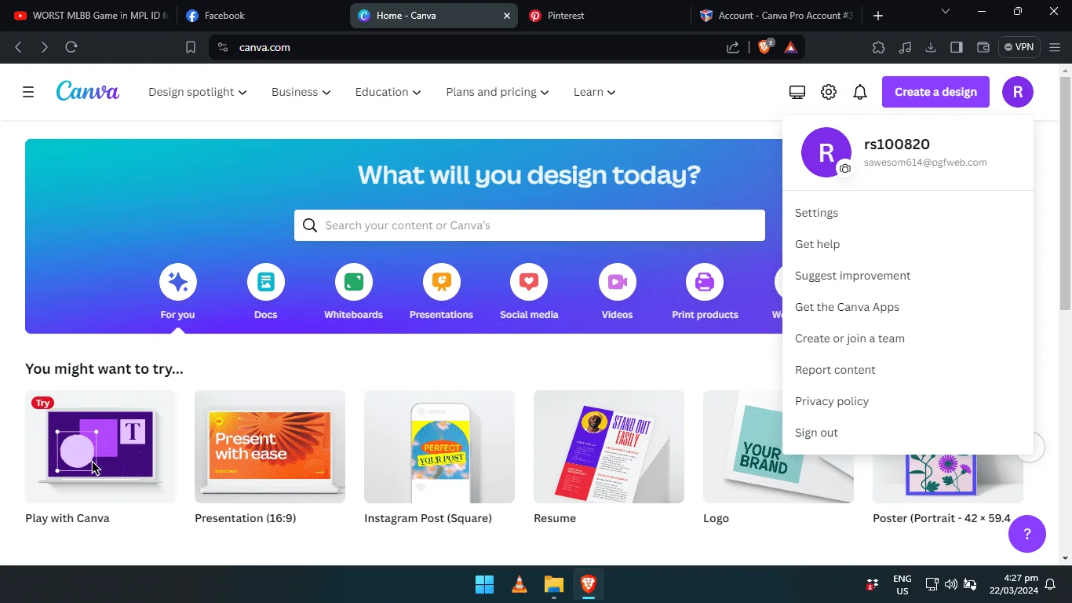The height and width of the screenshot is (603, 1072).
Task: Open File Explorer from taskbar
Action: pos(554,584)
